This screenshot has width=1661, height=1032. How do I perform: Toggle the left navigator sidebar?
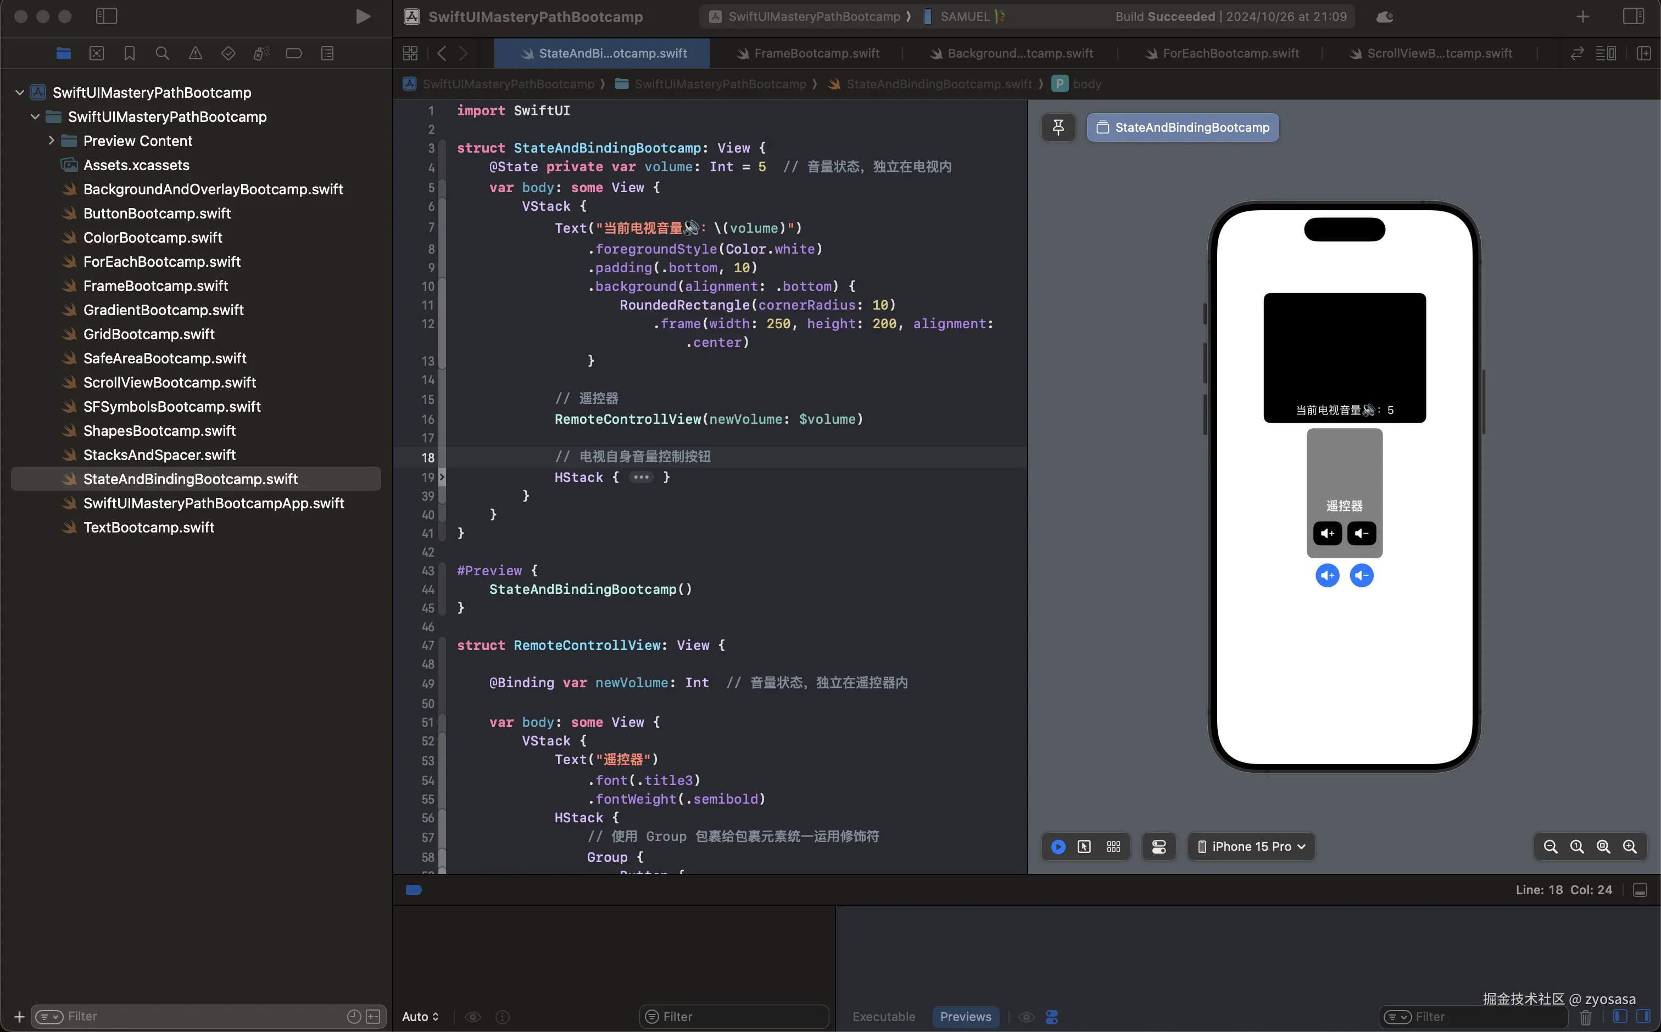pos(107,16)
